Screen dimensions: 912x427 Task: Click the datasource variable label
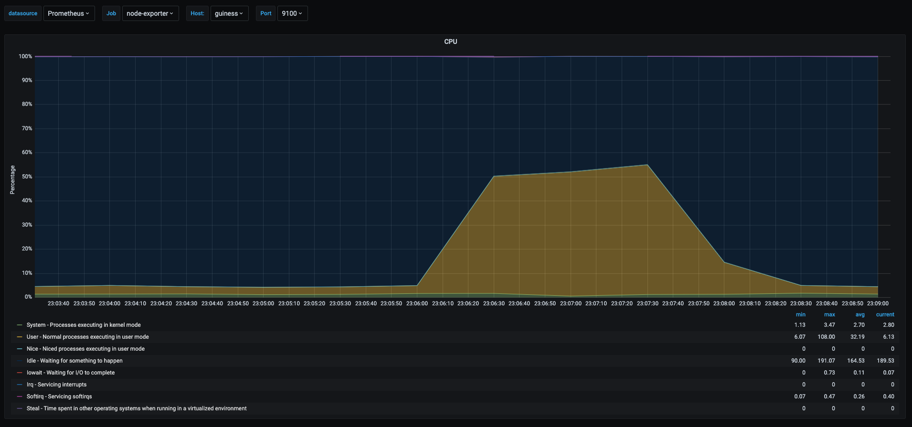coord(23,13)
